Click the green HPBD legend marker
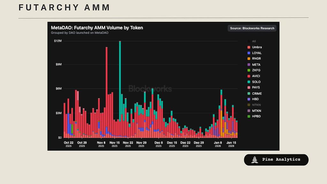Screen dimensions: 327x184 pos(248,116)
